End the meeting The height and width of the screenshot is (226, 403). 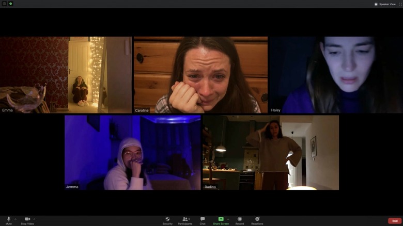(x=395, y=221)
